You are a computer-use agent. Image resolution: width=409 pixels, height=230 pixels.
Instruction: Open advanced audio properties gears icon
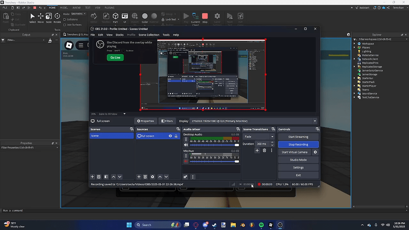click(x=185, y=177)
